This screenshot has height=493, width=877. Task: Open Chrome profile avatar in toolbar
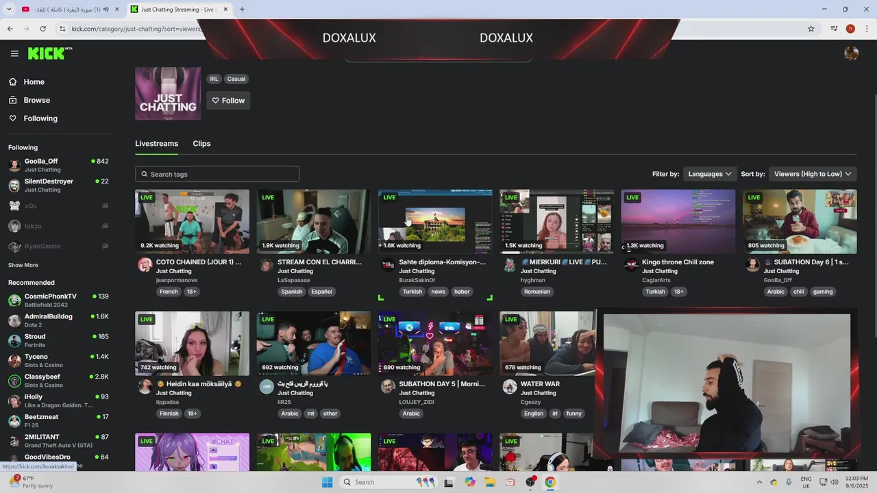[x=850, y=29]
